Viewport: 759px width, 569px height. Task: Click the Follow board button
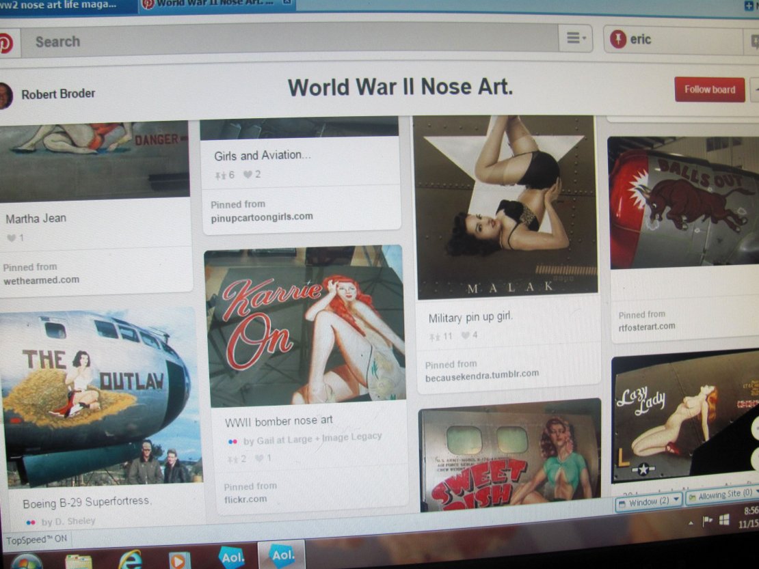tap(709, 89)
